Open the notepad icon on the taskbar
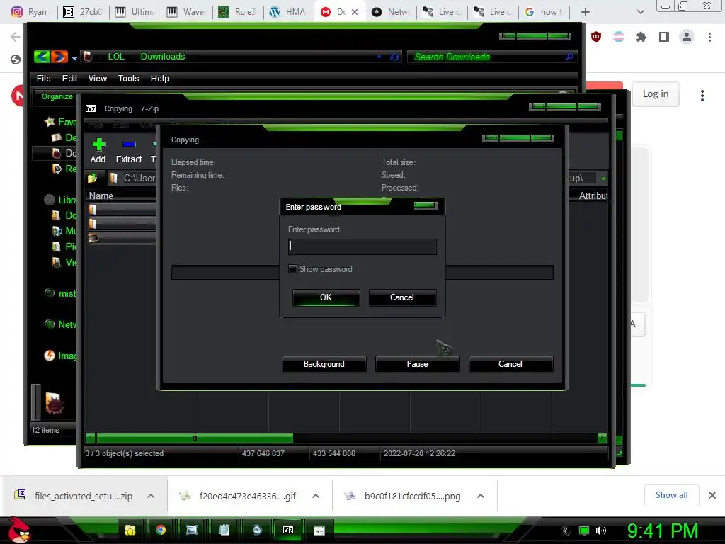This screenshot has width=725, height=544. pos(224,530)
